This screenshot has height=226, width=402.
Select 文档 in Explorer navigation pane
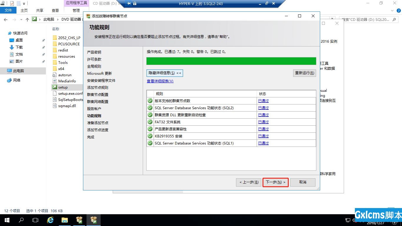point(19,54)
